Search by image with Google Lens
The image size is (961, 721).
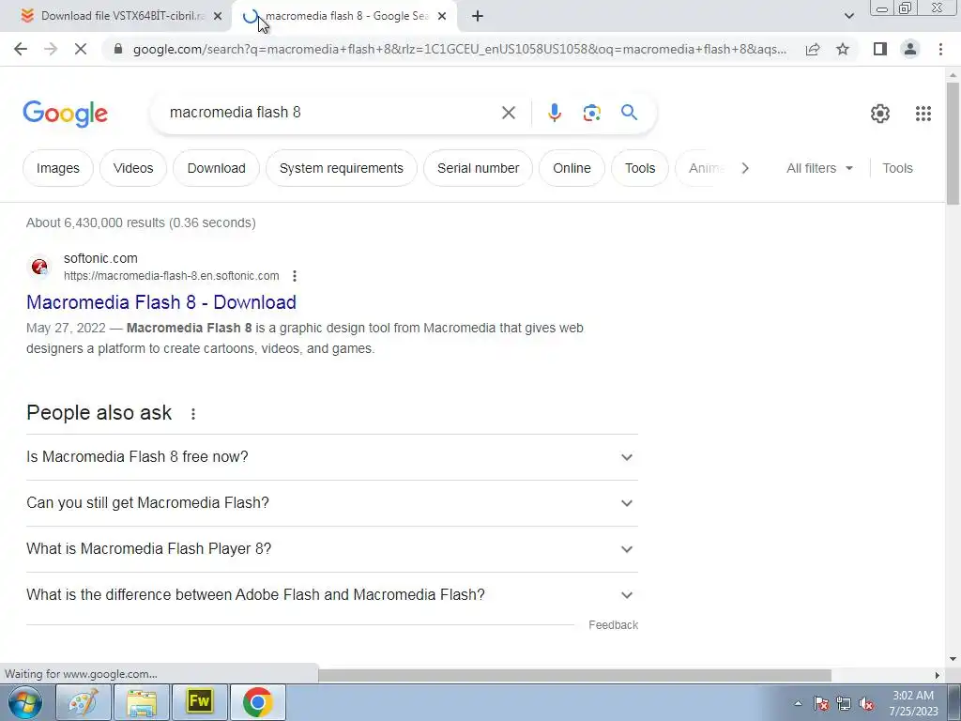(591, 113)
